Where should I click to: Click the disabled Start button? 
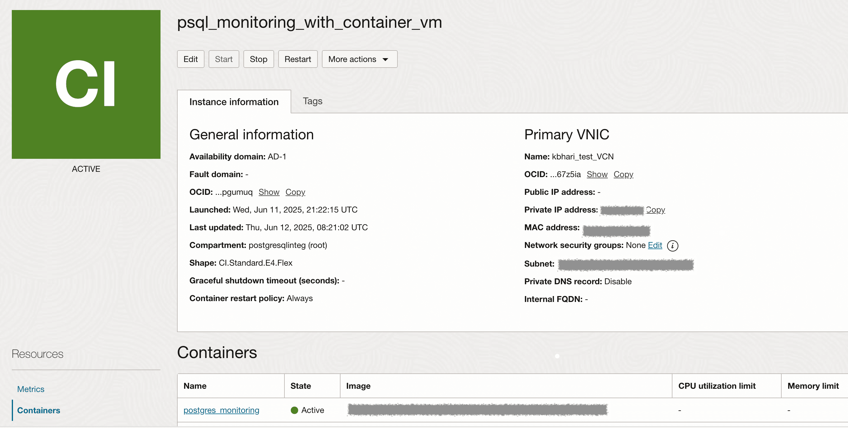pyautogui.click(x=224, y=59)
